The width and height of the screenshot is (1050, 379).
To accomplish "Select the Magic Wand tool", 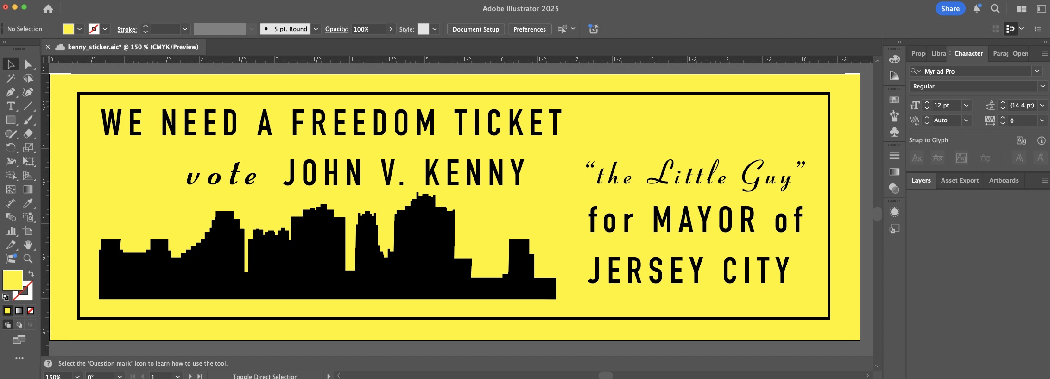I will coord(11,78).
